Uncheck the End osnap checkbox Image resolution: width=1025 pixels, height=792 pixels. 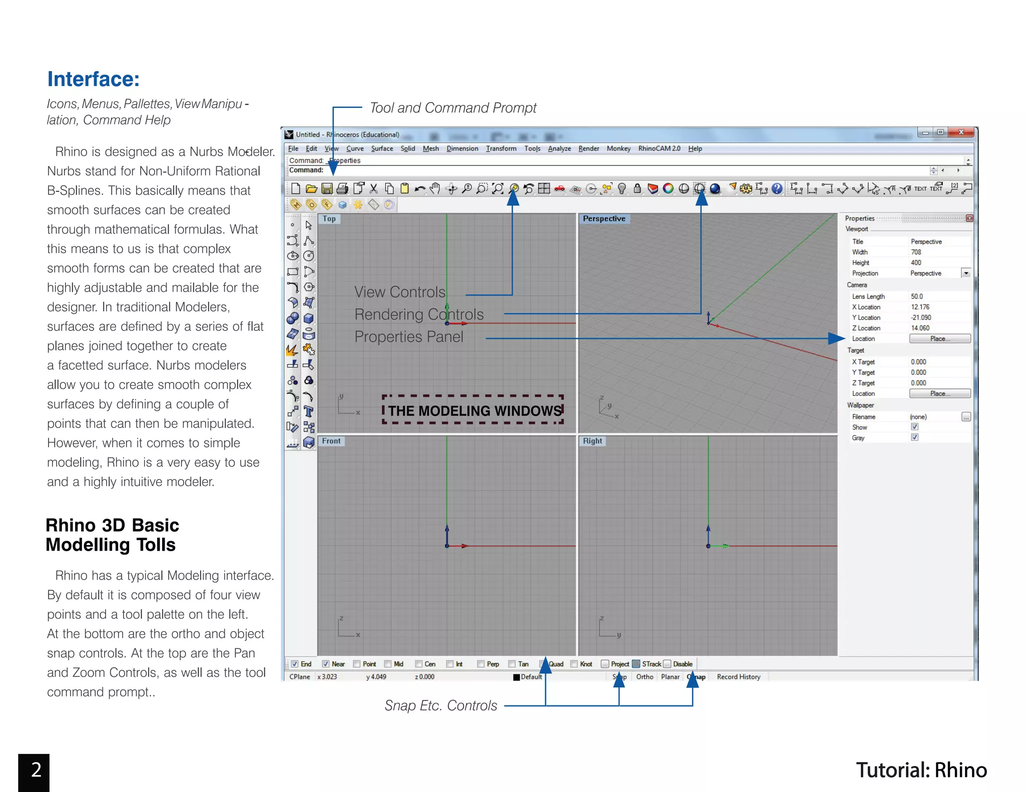(295, 664)
